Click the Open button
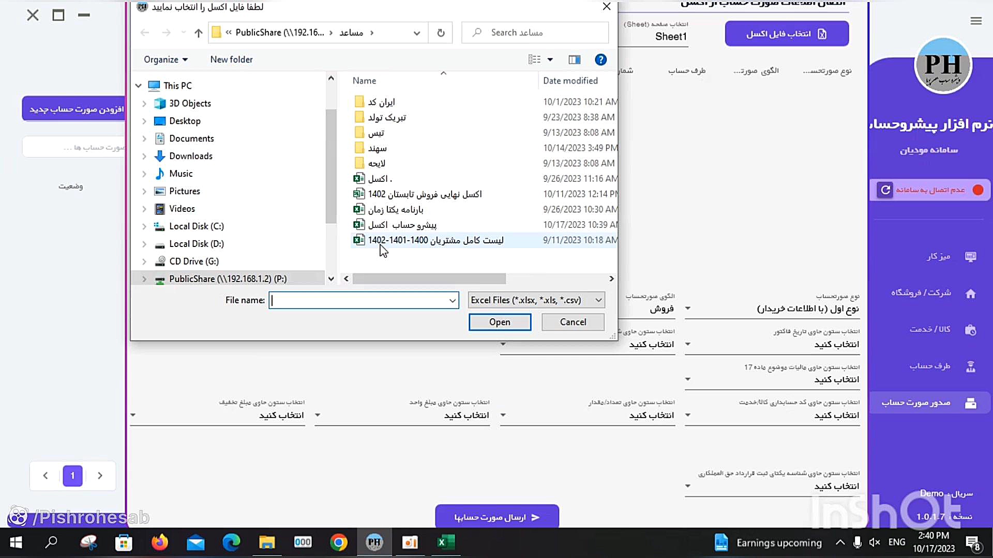The image size is (993, 558). 500,322
